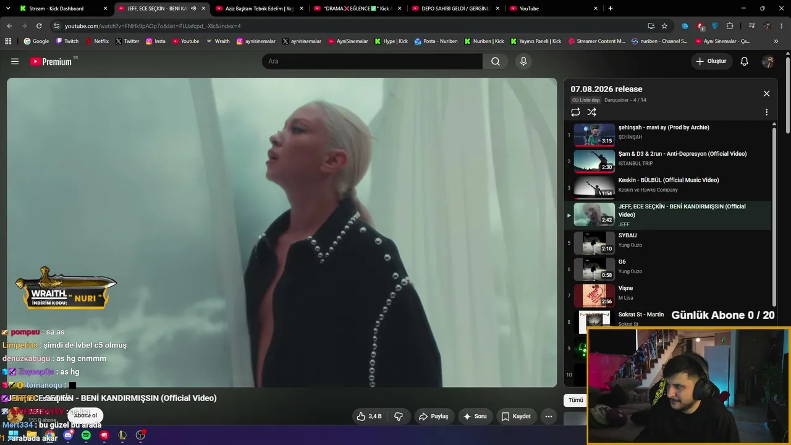Reload the current page

[39, 26]
